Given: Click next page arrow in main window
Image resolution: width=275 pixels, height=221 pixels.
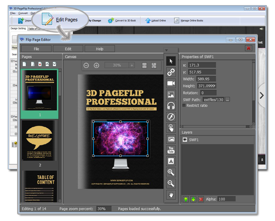Looking at the screenshot, I should coord(261,95).
